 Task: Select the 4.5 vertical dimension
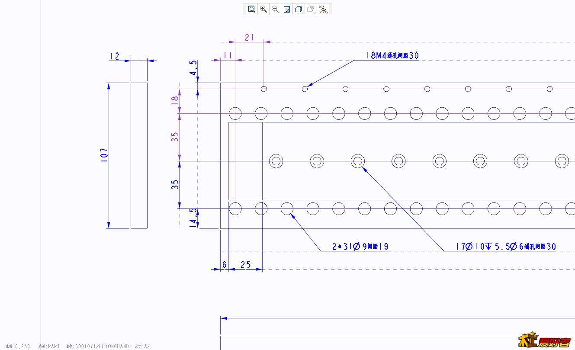point(193,68)
